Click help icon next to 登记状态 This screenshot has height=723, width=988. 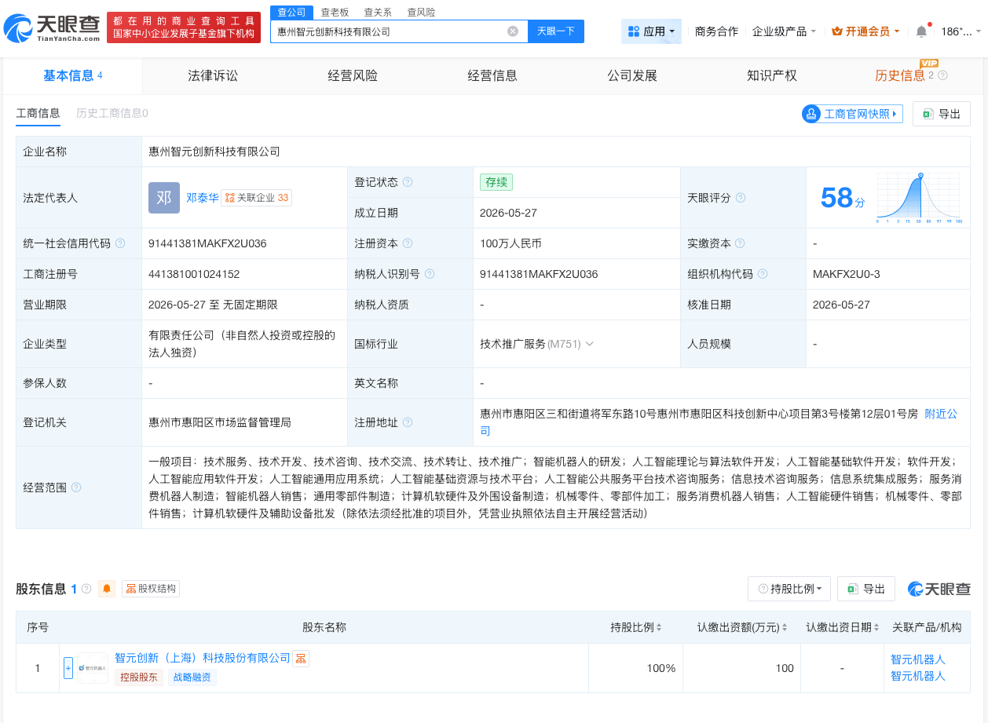408,182
